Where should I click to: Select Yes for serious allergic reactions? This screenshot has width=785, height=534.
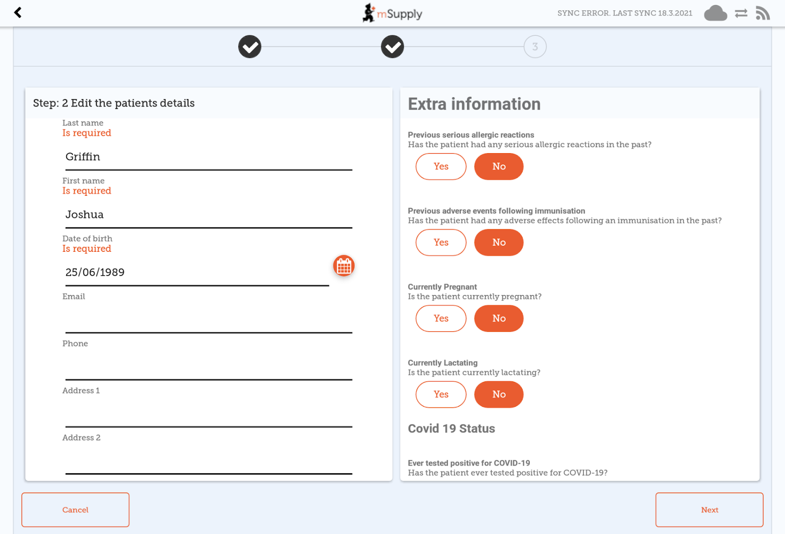click(x=441, y=166)
